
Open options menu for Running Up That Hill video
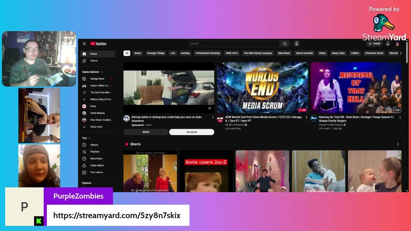pyautogui.click(x=400, y=117)
